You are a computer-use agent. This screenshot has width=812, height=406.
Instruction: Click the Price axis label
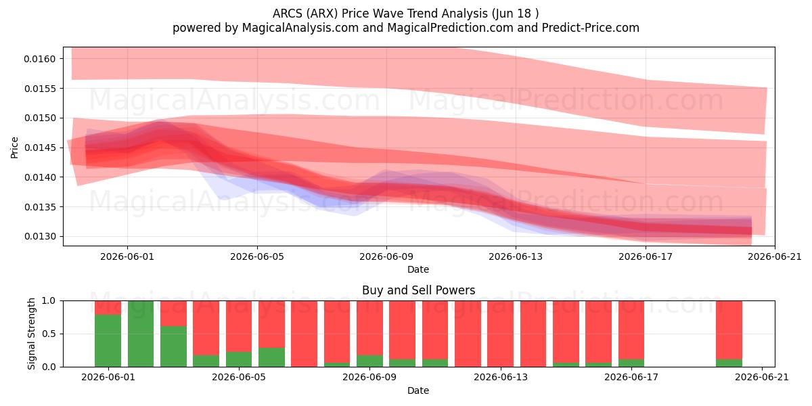pos(15,147)
